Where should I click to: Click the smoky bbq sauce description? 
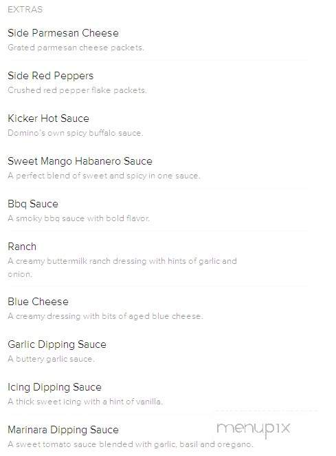tap(79, 218)
